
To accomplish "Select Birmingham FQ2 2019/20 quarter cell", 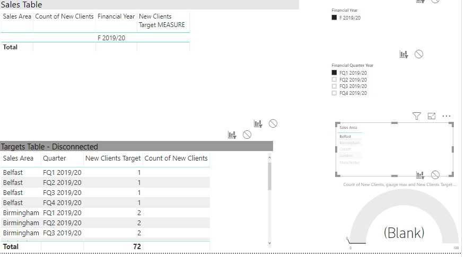I will click(x=62, y=223).
